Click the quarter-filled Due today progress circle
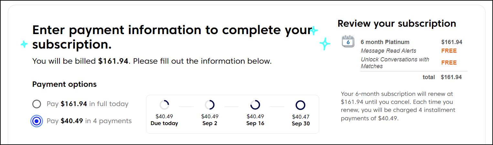 coord(164,105)
